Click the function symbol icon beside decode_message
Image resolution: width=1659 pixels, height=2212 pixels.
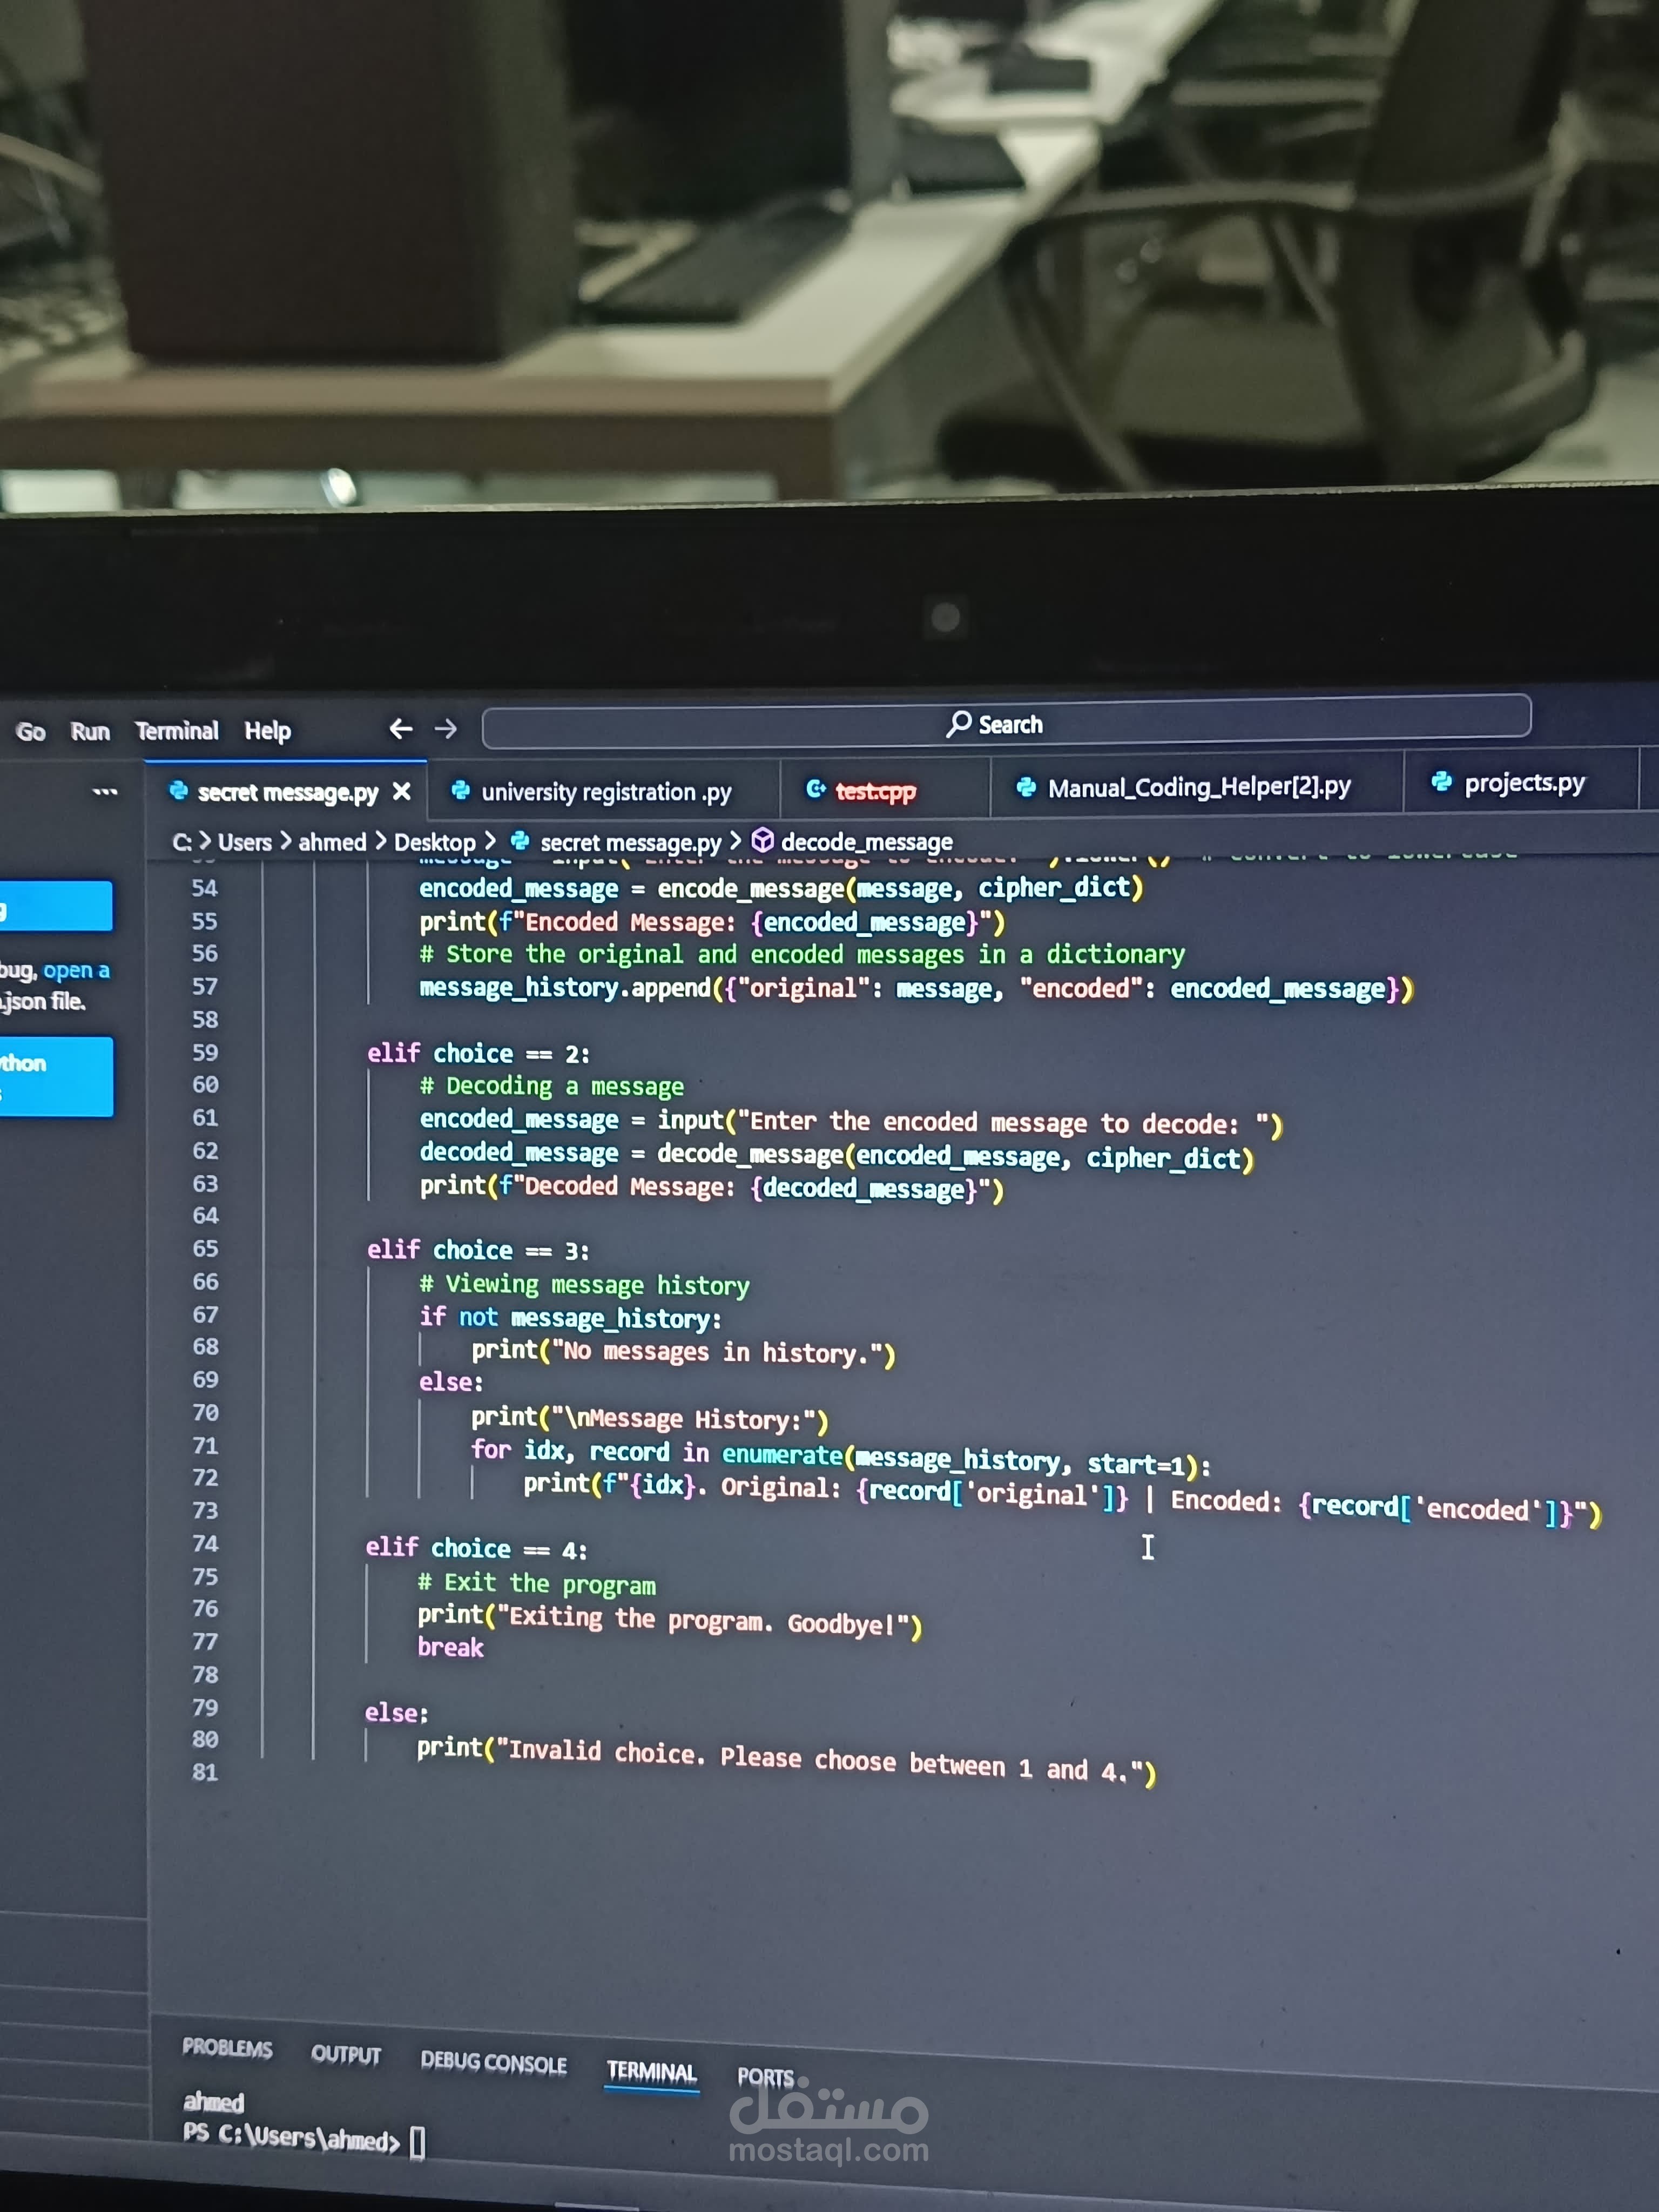coord(763,840)
